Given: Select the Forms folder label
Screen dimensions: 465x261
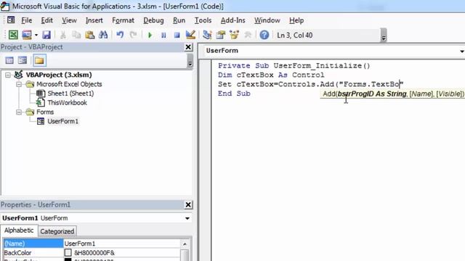Looking at the screenshot, I should tap(45, 112).
